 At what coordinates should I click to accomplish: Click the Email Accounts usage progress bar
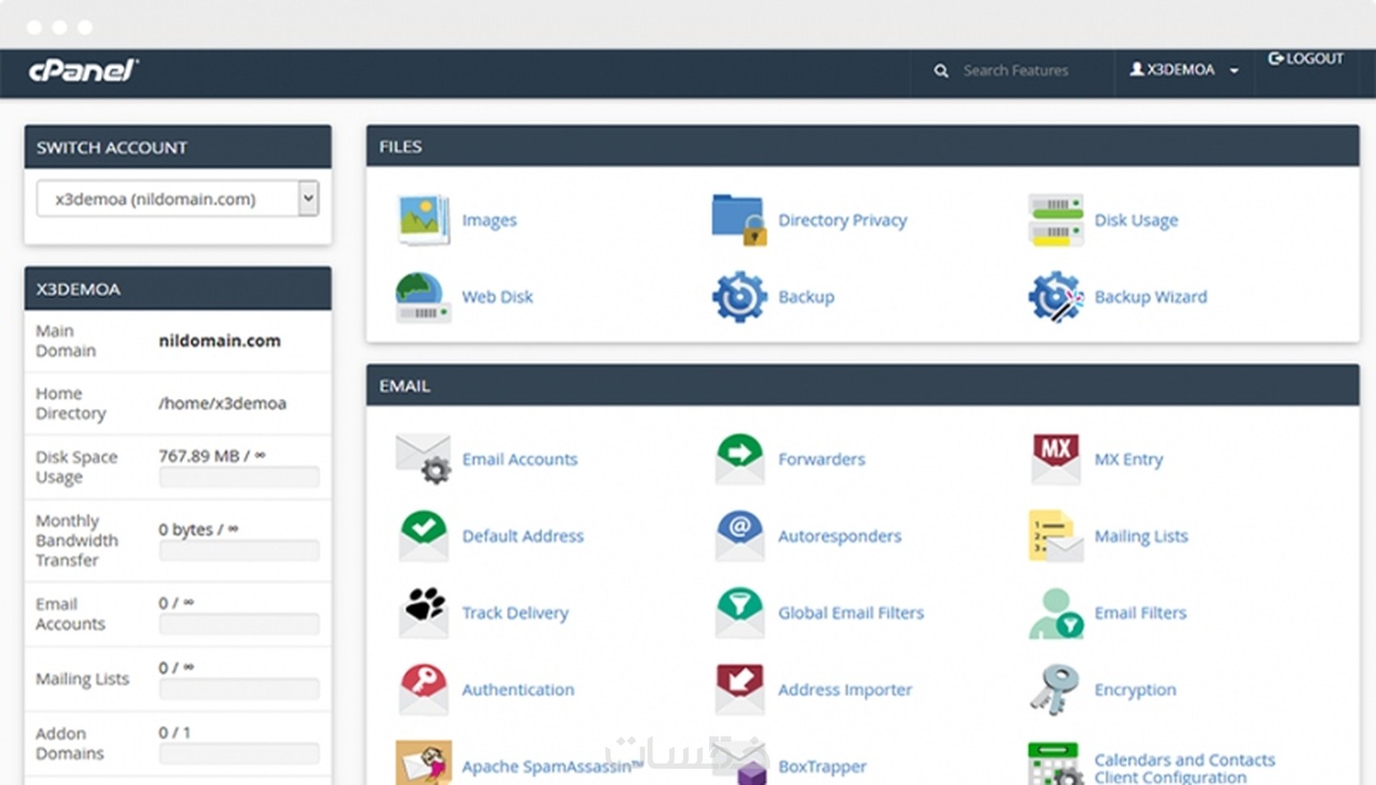(x=239, y=624)
